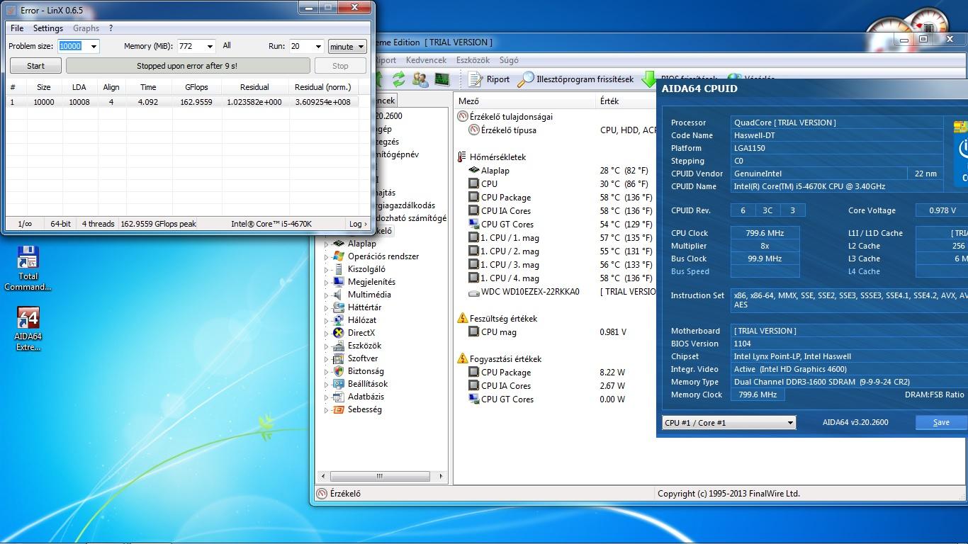Click the Log button in LinX status bar
Image resolution: width=968 pixels, height=544 pixels.
pyautogui.click(x=358, y=224)
